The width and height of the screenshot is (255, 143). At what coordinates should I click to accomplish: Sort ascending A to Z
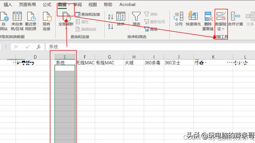click(111, 17)
